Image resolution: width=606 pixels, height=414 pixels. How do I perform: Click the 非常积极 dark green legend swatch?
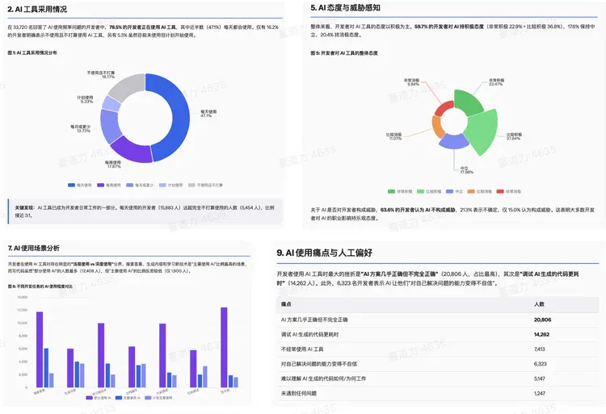[392, 191]
